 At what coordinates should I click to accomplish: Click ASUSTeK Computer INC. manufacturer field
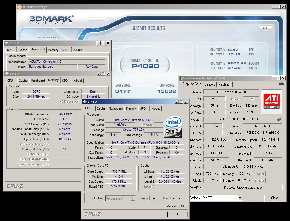point(67,62)
